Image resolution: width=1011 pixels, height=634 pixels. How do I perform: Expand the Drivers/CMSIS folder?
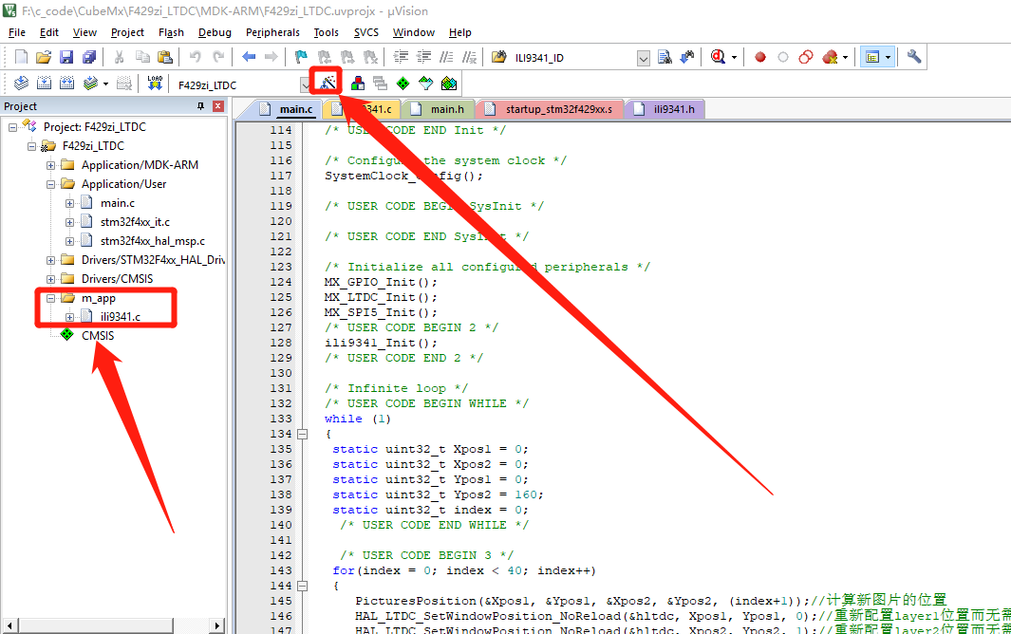pyautogui.click(x=51, y=279)
